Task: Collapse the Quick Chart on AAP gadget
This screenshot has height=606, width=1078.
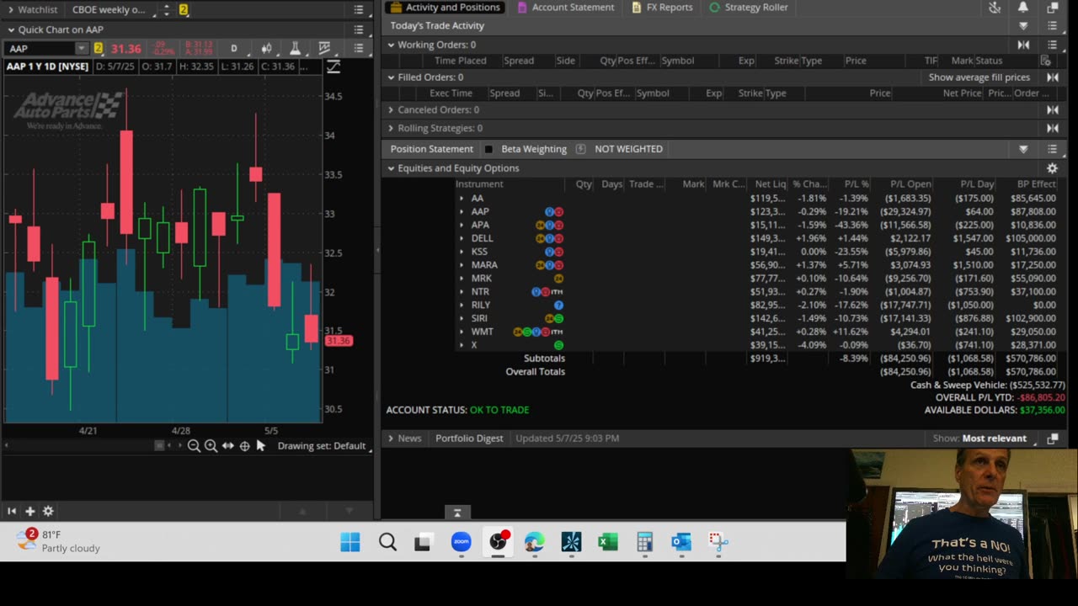Action: (x=11, y=30)
